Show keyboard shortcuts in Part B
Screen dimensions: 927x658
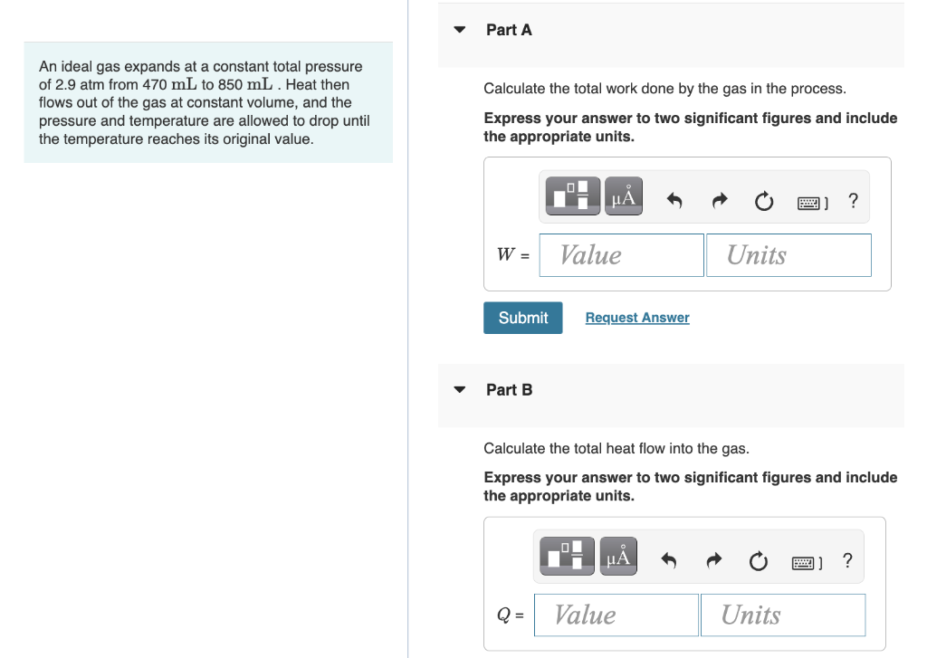point(807,563)
